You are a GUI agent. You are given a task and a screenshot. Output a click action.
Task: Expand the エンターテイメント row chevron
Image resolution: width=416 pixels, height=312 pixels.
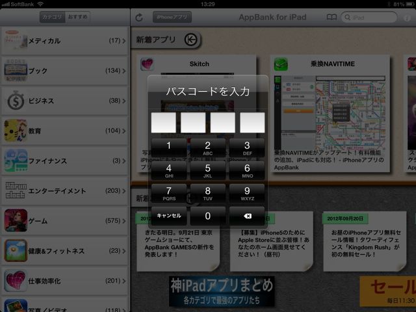[124, 190]
